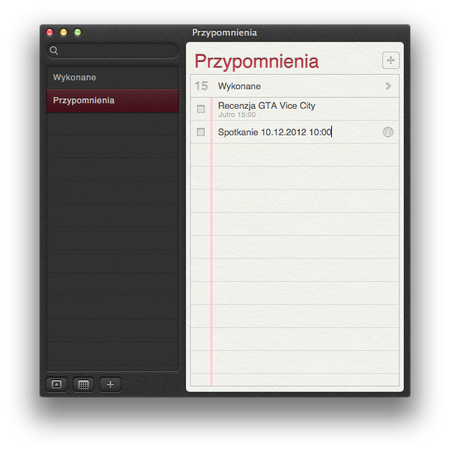The width and height of the screenshot is (450, 452).
Task: Expand the Wykonane row chevron arrow
Action: (x=388, y=86)
